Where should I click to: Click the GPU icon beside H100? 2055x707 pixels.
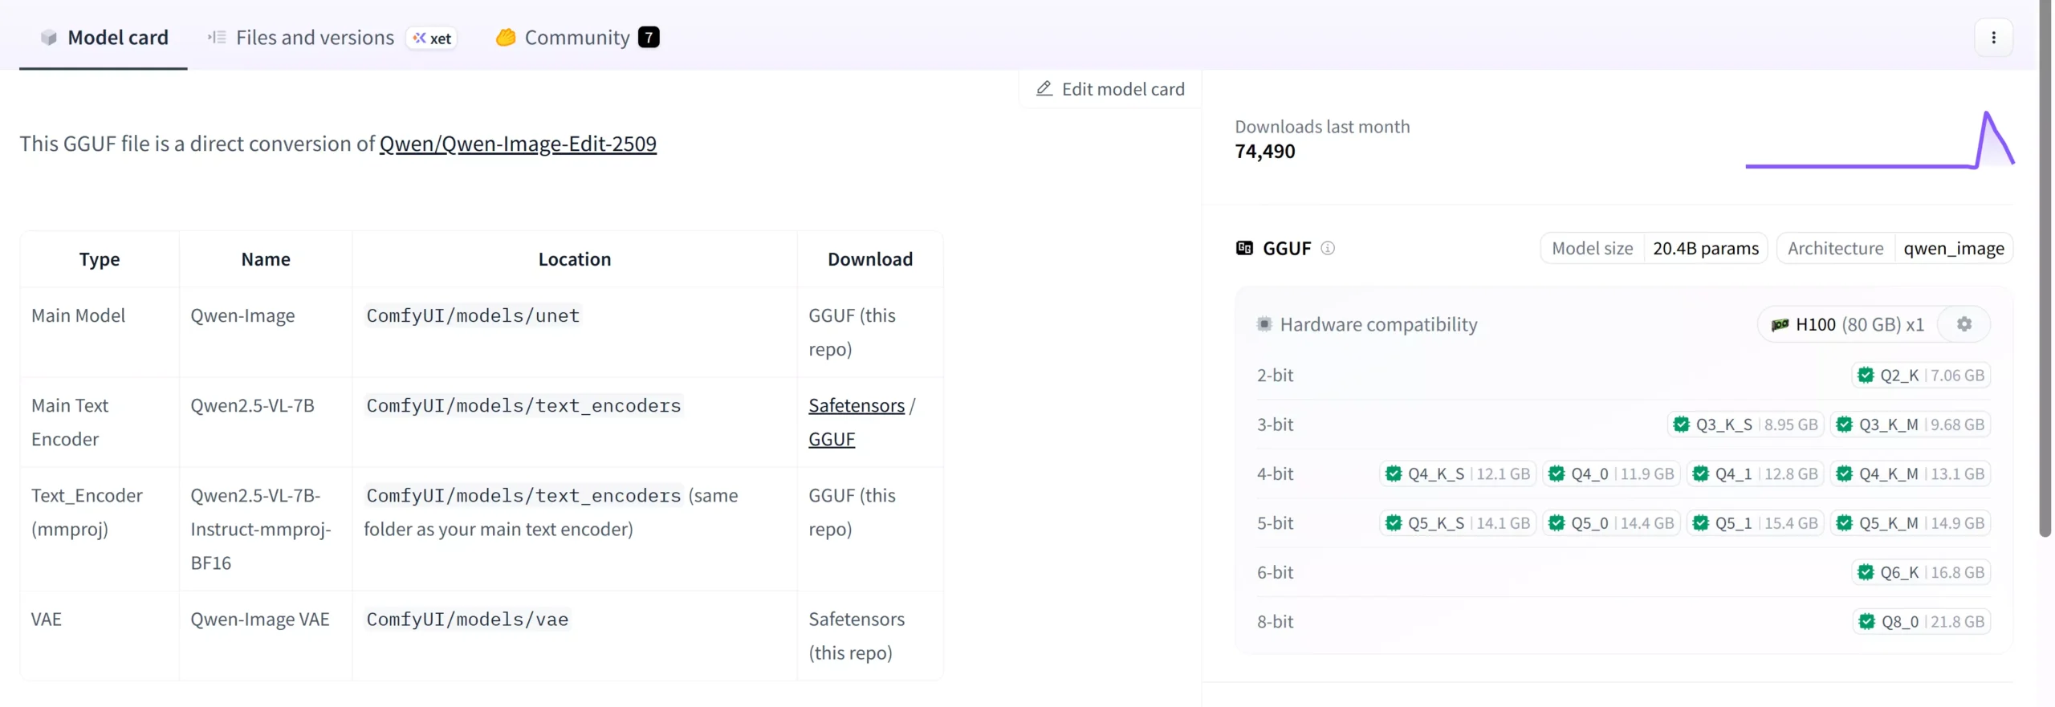pyautogui.click(x=1780, y=325)
